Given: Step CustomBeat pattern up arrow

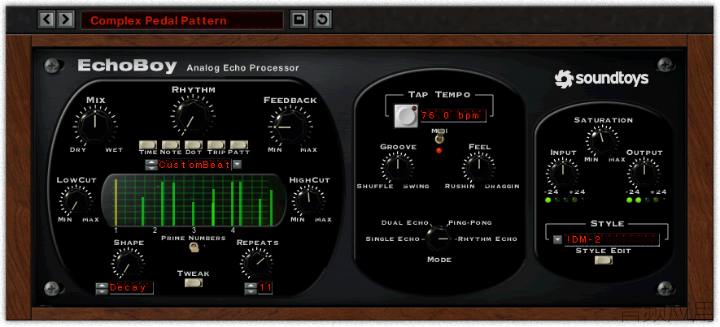Looking at the screenshot, I should click(x=150, y=162).
